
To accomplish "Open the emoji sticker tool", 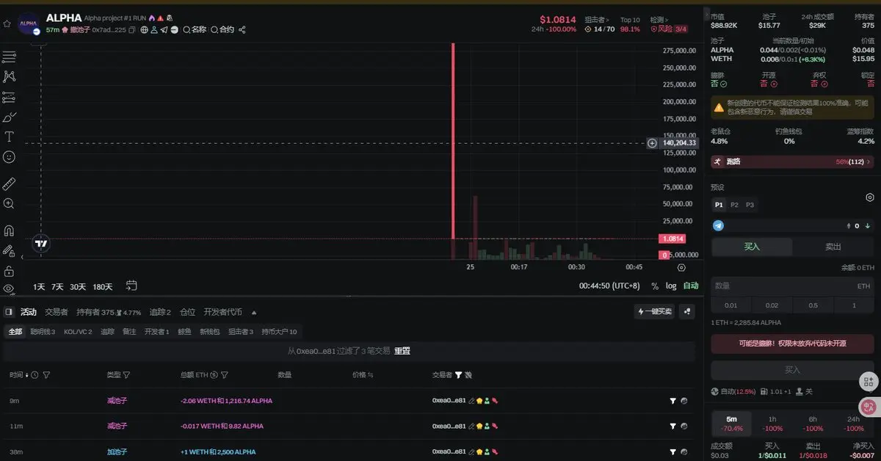I will coord(9,156).
